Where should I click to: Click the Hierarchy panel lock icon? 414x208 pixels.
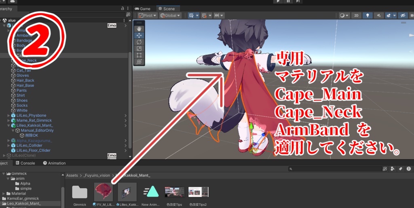[x=123, y=8]
